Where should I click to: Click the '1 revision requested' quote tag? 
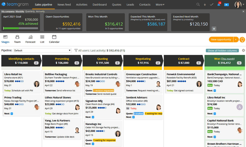coord(104,90)
